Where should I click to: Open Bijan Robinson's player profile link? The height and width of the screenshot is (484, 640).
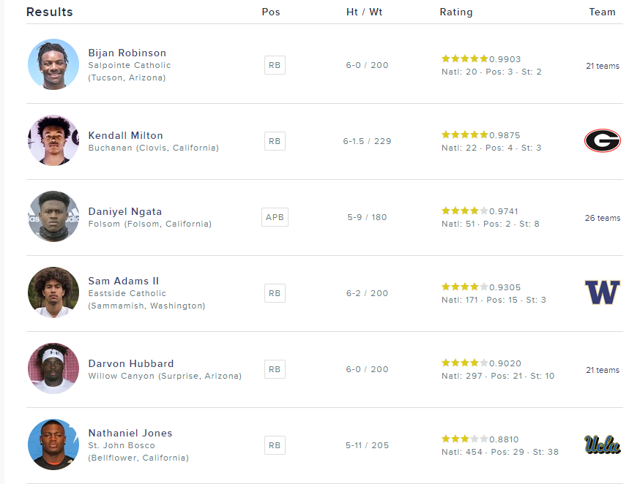[x=127, y=53]
